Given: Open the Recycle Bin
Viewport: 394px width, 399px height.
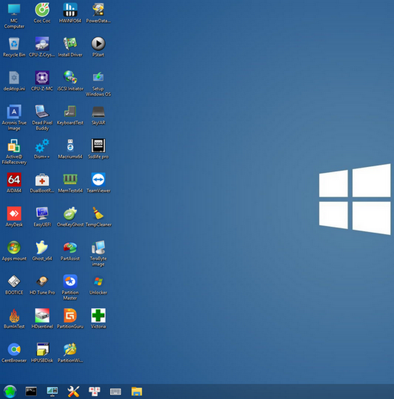Looking at the screenshot, I should click(14, 47).
